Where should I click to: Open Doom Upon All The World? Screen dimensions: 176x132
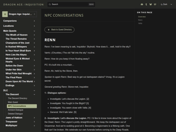19,81
